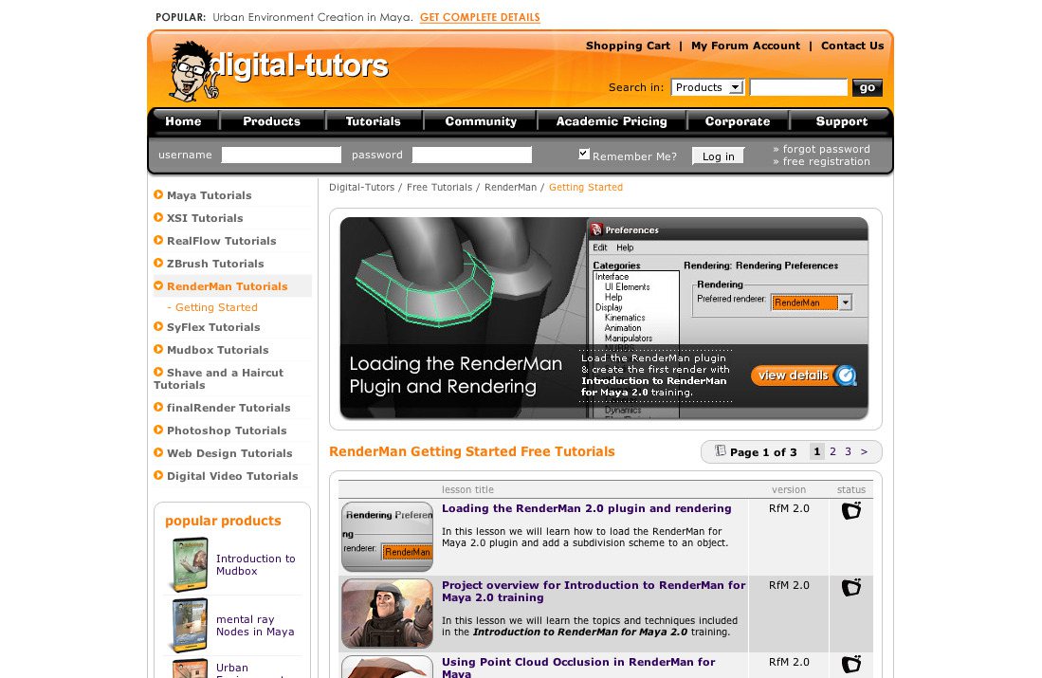The image size is (1042, 678).
Task: Click RenderMan breadcrumb link
Action: 510,188
